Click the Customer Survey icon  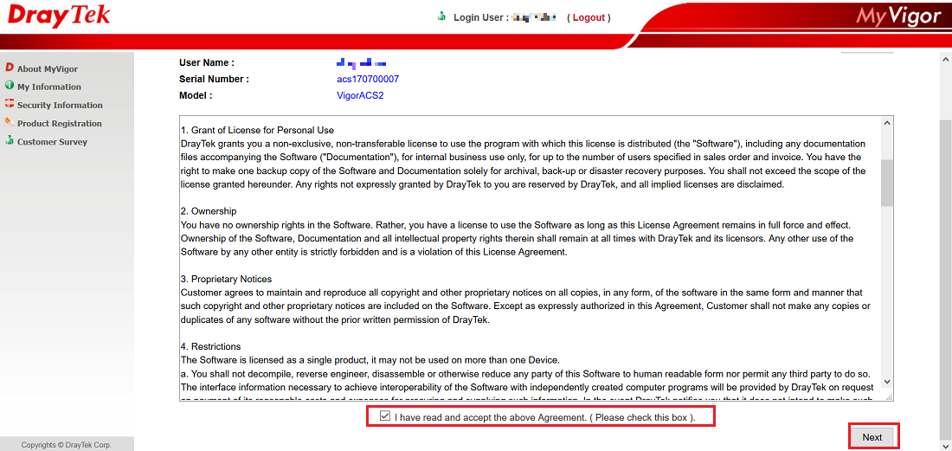(10, 140)
